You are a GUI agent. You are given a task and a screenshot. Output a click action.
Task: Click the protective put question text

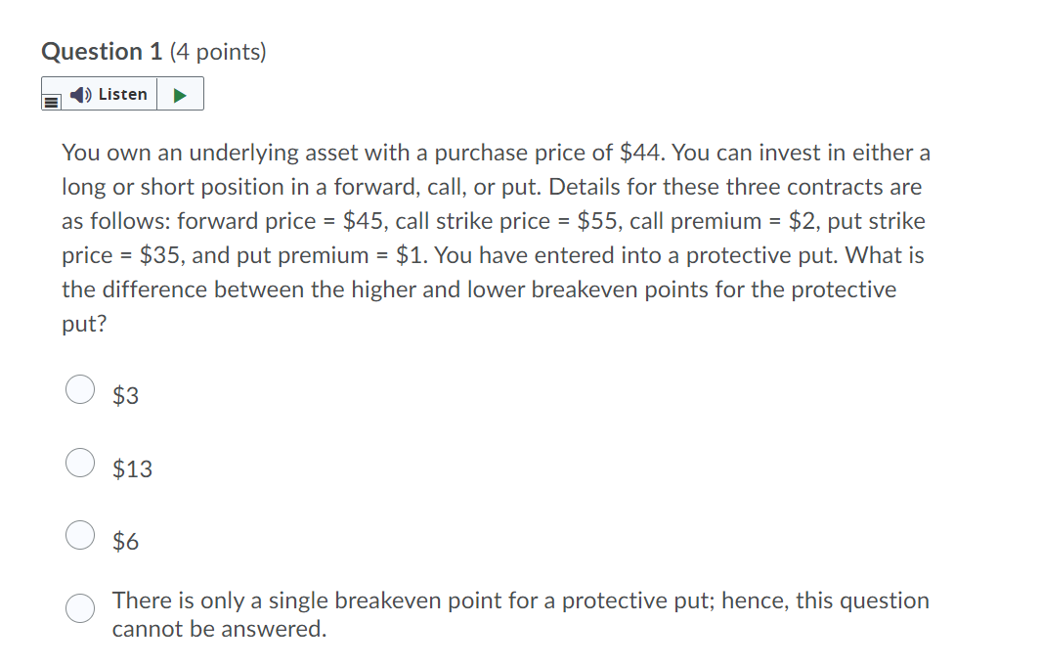click(495, 238)
